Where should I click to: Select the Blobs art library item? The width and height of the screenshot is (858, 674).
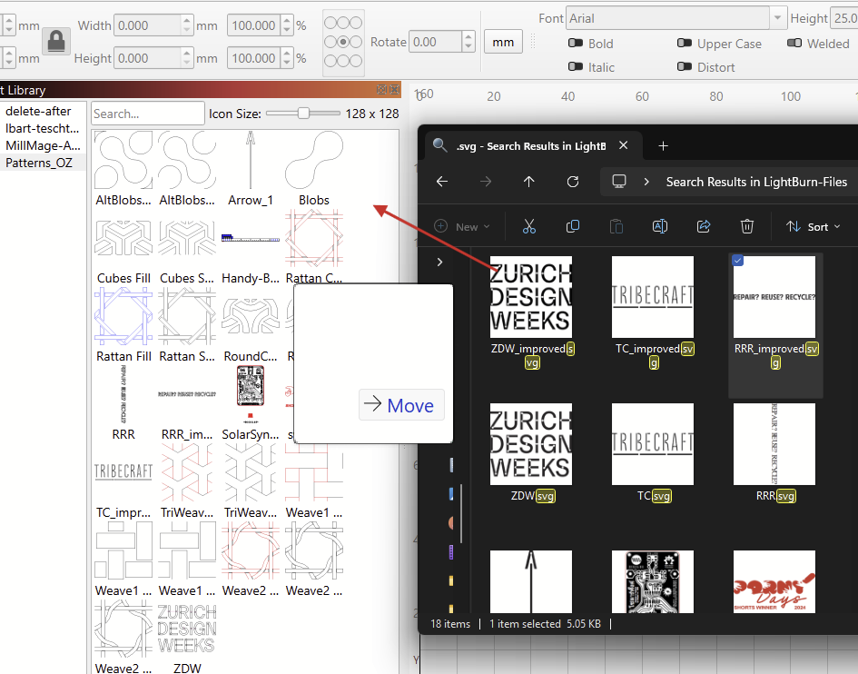[x=314, y=169]
